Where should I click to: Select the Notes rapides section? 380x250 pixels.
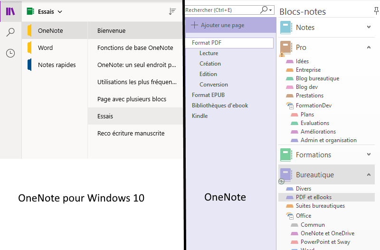55,65
